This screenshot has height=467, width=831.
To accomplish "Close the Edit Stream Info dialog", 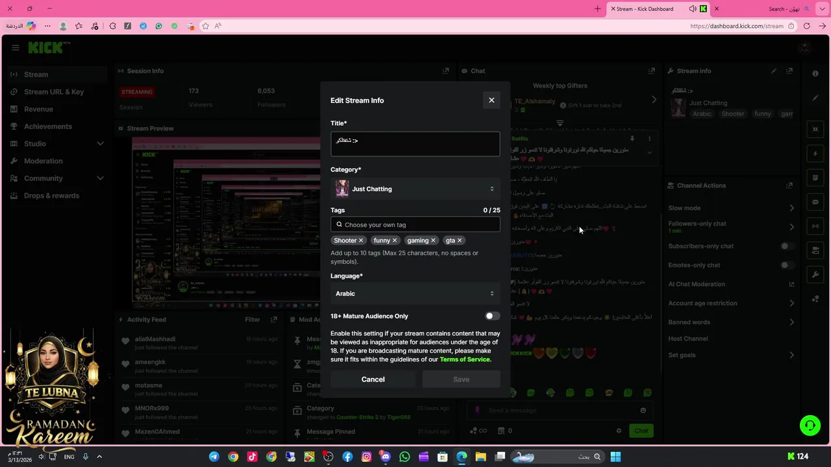I will (x=491, y=100).
